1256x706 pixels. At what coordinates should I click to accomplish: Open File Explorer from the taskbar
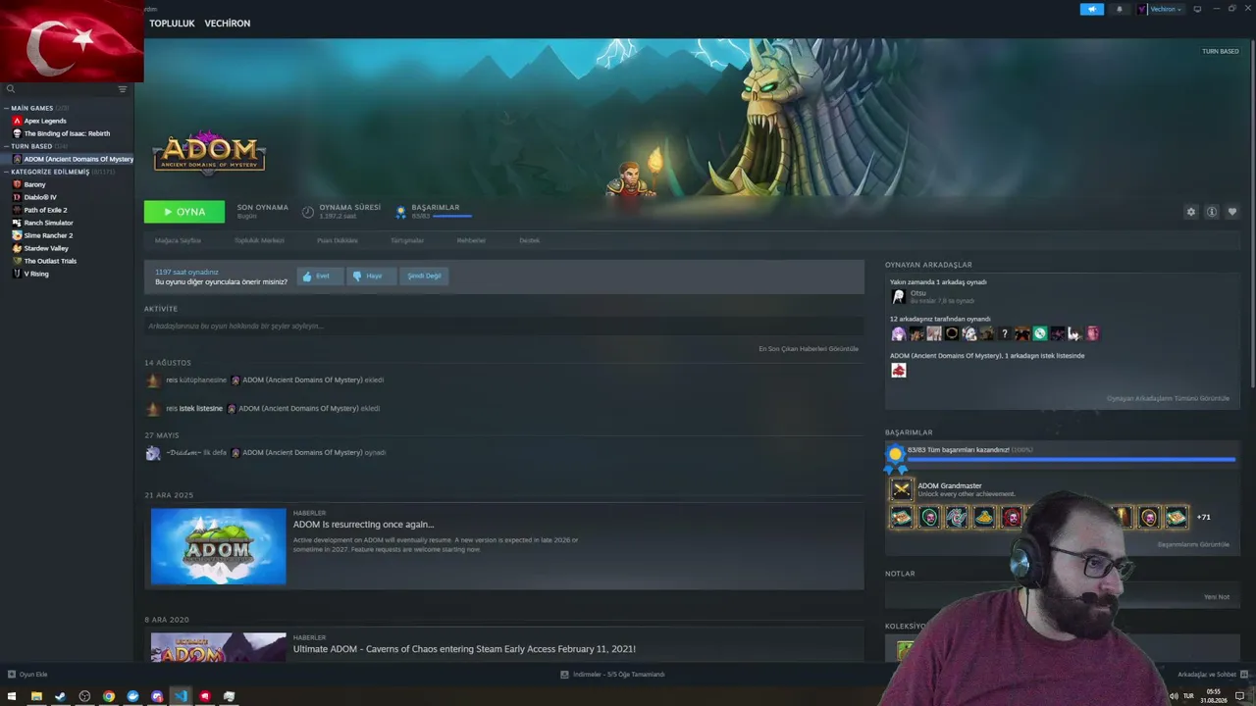[36, 696]
